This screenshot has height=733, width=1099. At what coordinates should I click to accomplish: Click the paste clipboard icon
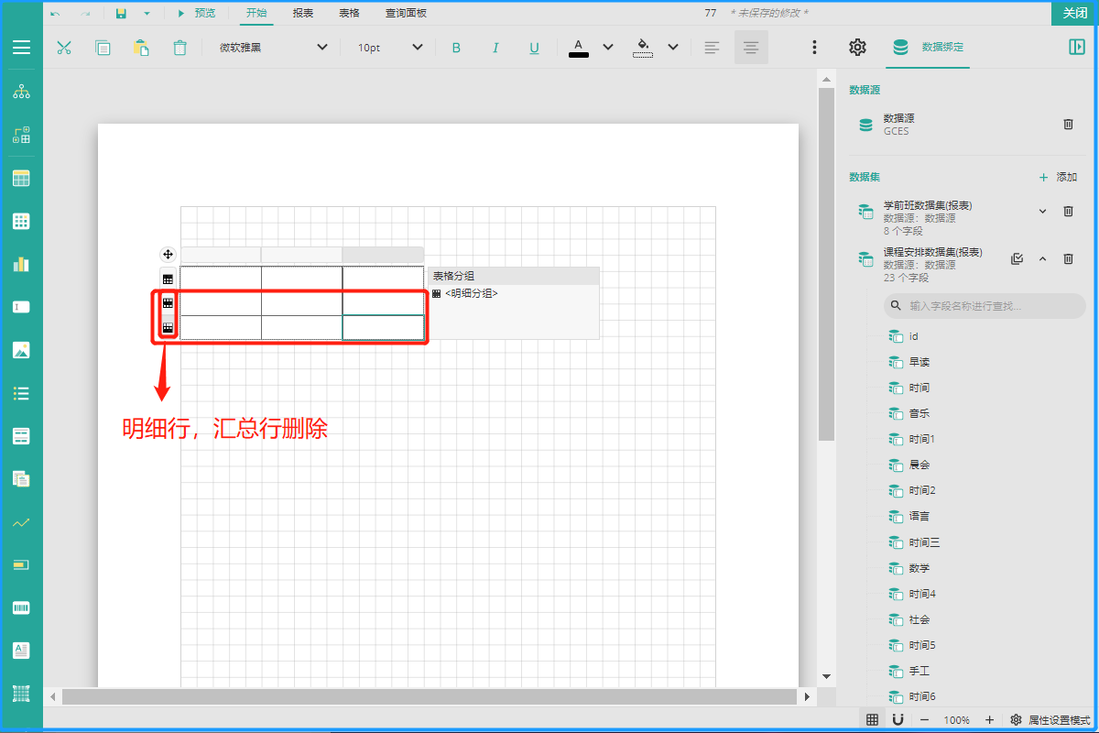click(x=141, y=48)
